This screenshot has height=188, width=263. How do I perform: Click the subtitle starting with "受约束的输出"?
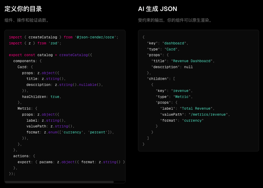(x=176, y=20)
